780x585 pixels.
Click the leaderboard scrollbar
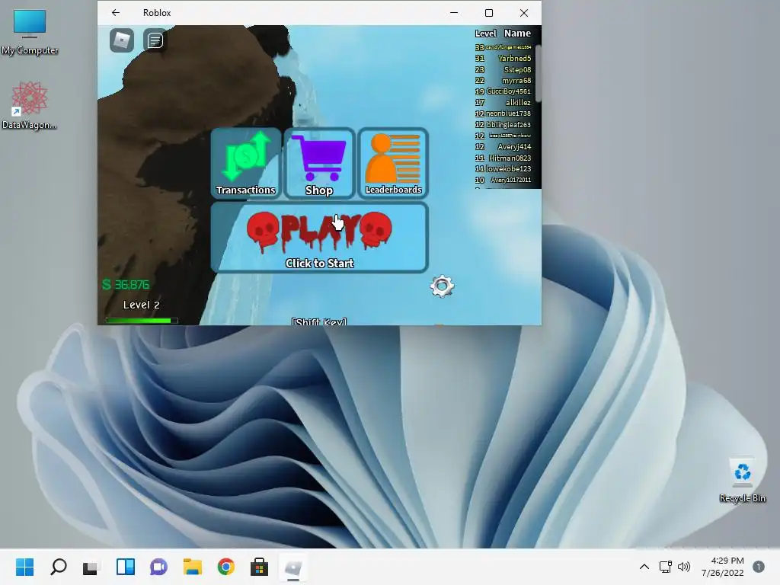click(539, 75)
